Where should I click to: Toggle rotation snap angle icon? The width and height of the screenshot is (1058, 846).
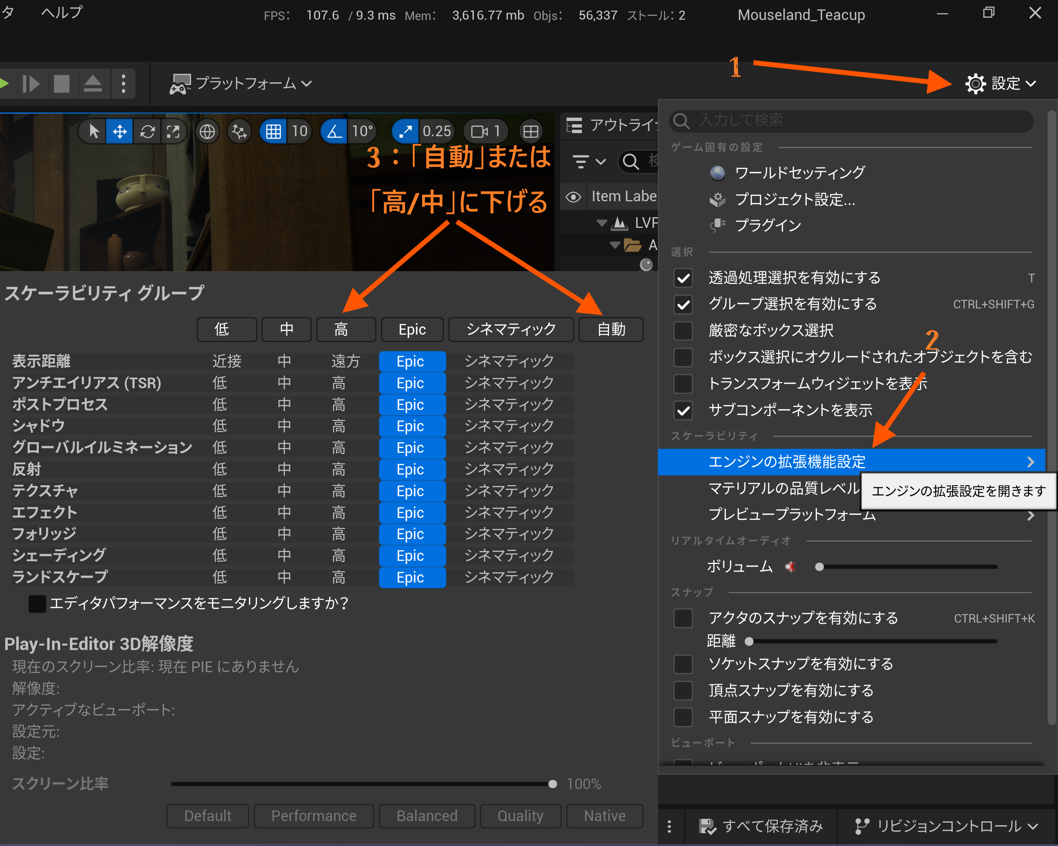click(334, 131)
